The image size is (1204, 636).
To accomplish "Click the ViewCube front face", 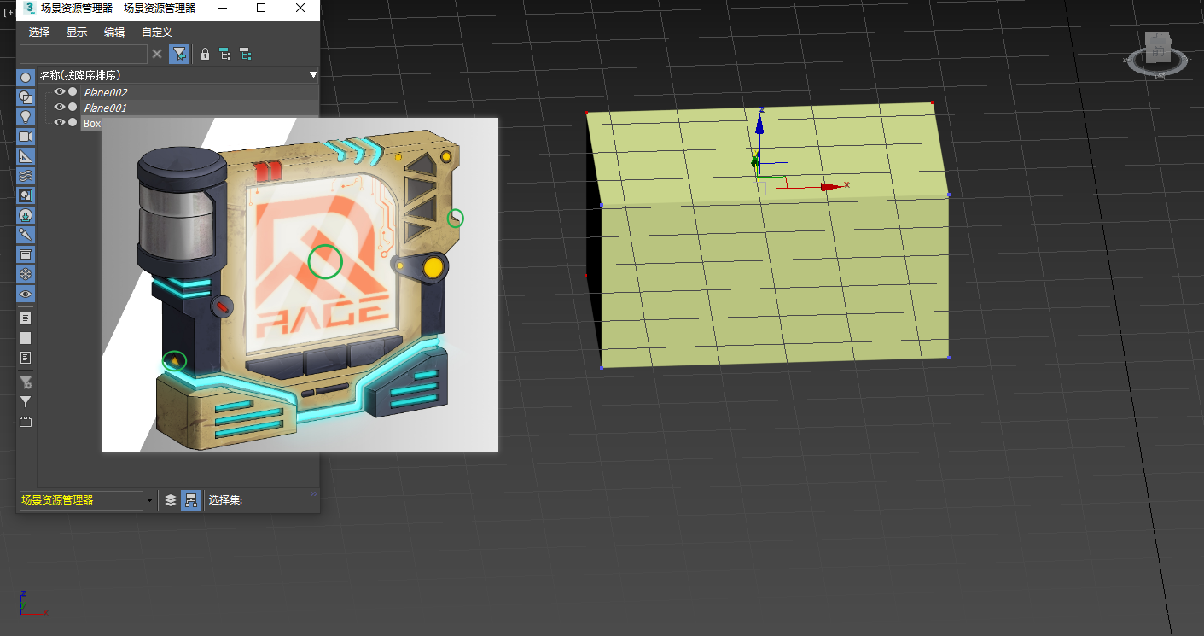I will point(1158,51).
